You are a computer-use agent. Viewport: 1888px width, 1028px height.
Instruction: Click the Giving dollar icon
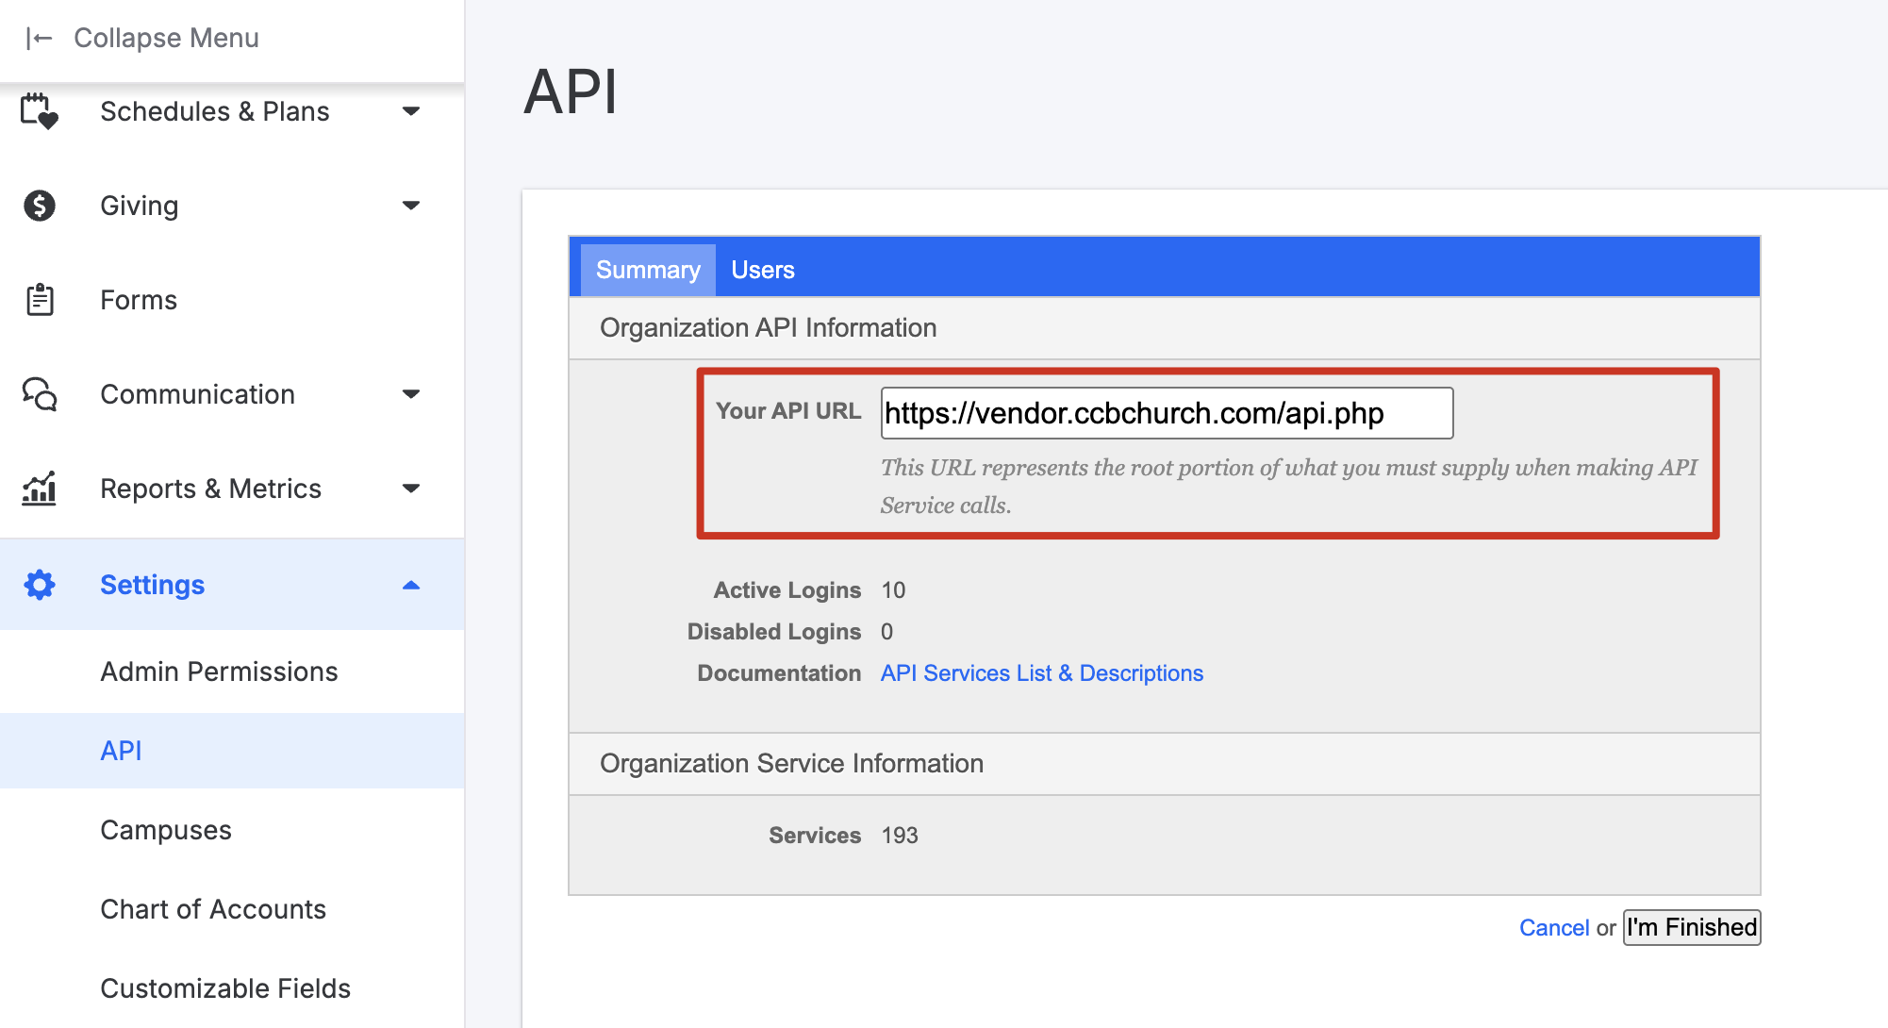click(x=40, y=206)
